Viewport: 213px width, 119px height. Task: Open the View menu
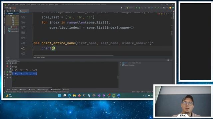click(x=17, y=5)
